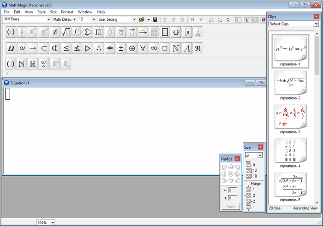Click the infinity symbol palette icon

pos(154,48)
